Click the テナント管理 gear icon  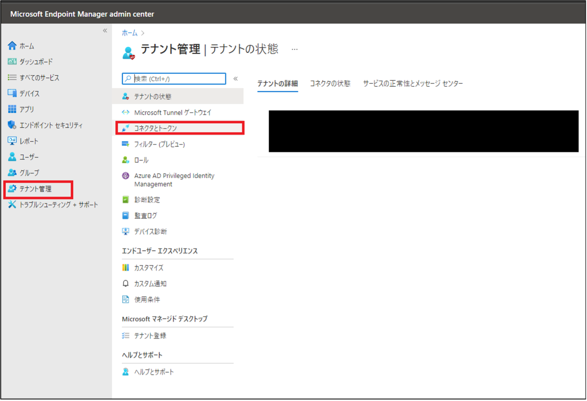pos(12,188)
